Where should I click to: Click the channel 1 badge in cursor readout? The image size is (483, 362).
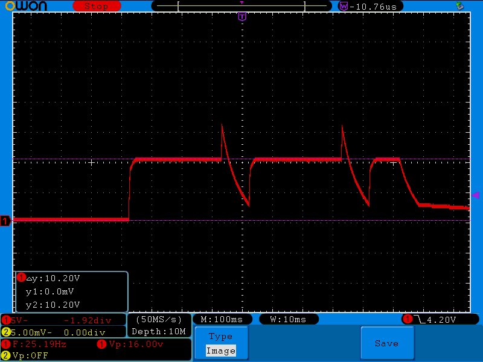pos(21,278)
